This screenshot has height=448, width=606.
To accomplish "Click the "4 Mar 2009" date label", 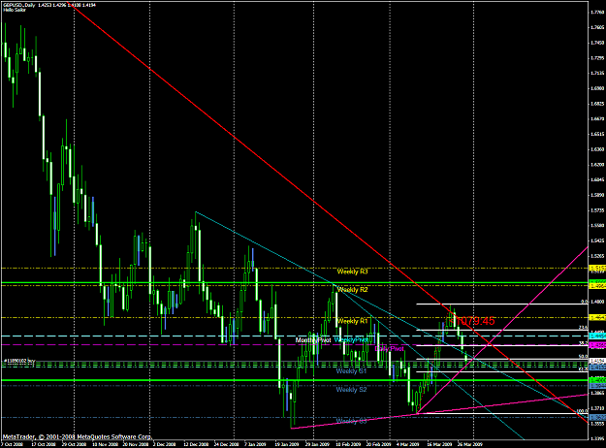I will tap(408, 444).
